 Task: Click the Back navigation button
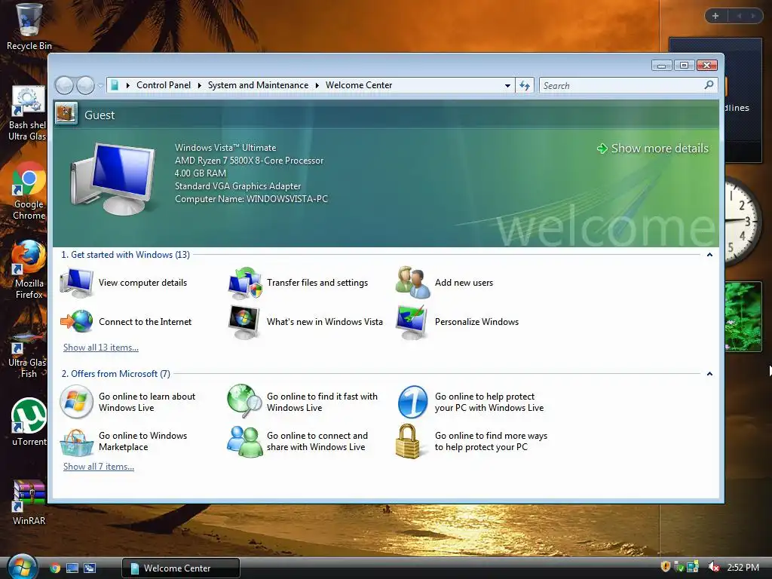point(64,86)
